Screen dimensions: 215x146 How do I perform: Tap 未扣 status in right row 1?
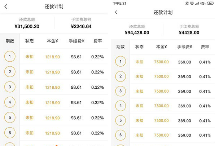click(x=139, y=62)
